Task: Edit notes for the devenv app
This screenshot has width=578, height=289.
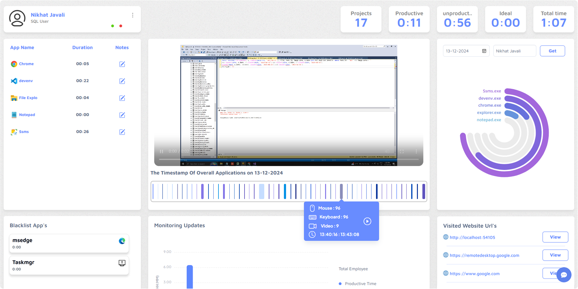Action: point(122,81)
